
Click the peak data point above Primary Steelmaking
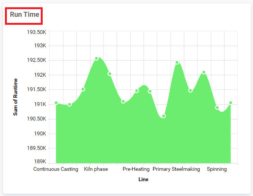click(x=177, y=63)
